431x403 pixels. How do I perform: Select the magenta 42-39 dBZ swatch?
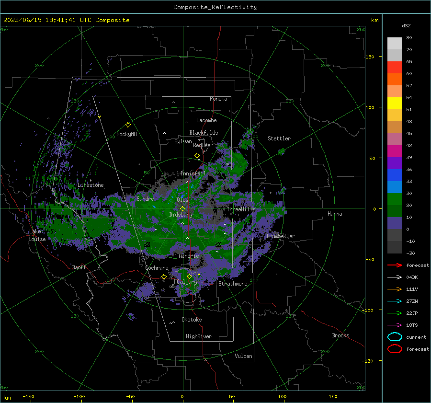[395, 151]
